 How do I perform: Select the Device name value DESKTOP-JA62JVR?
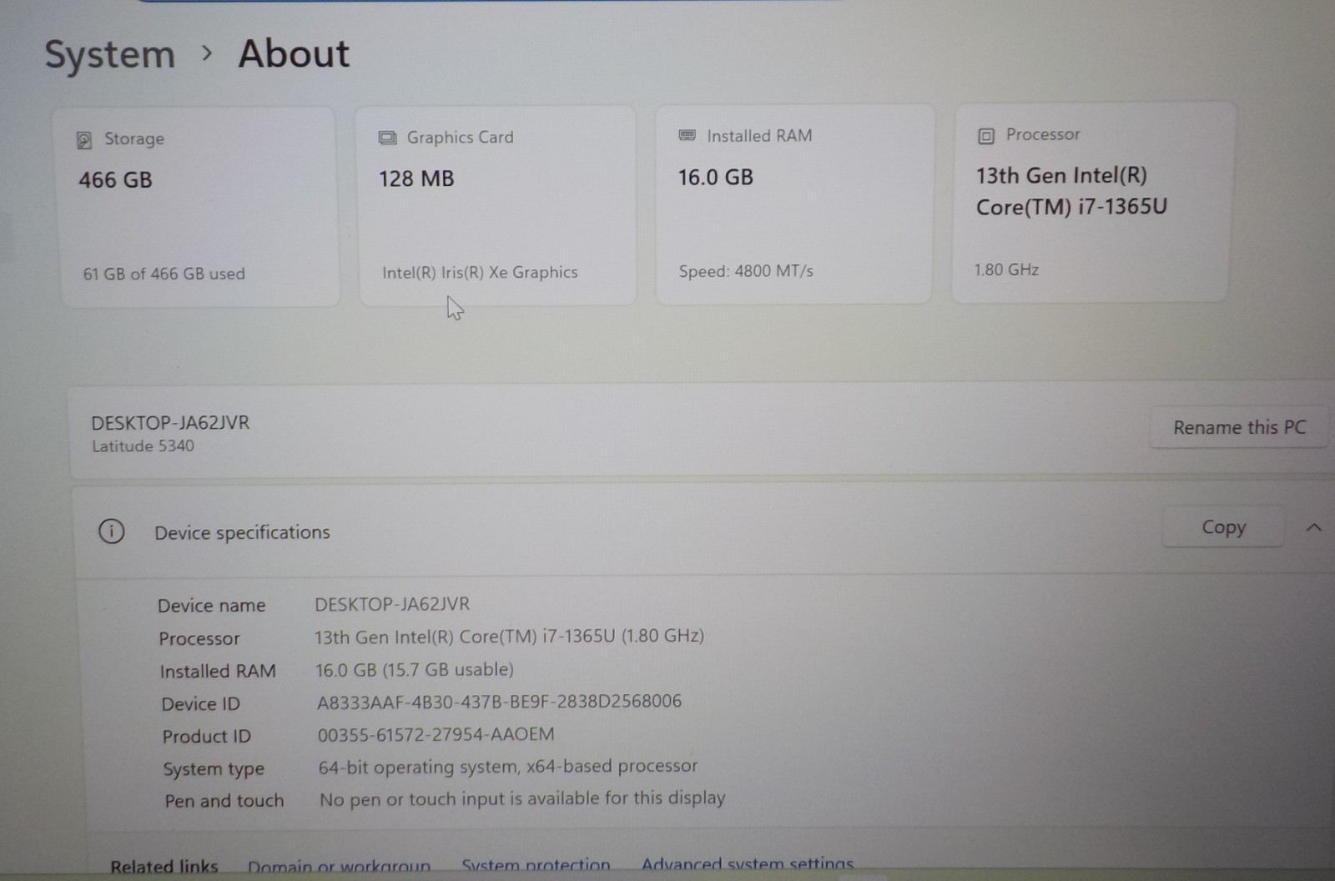[x=392, y=604]
